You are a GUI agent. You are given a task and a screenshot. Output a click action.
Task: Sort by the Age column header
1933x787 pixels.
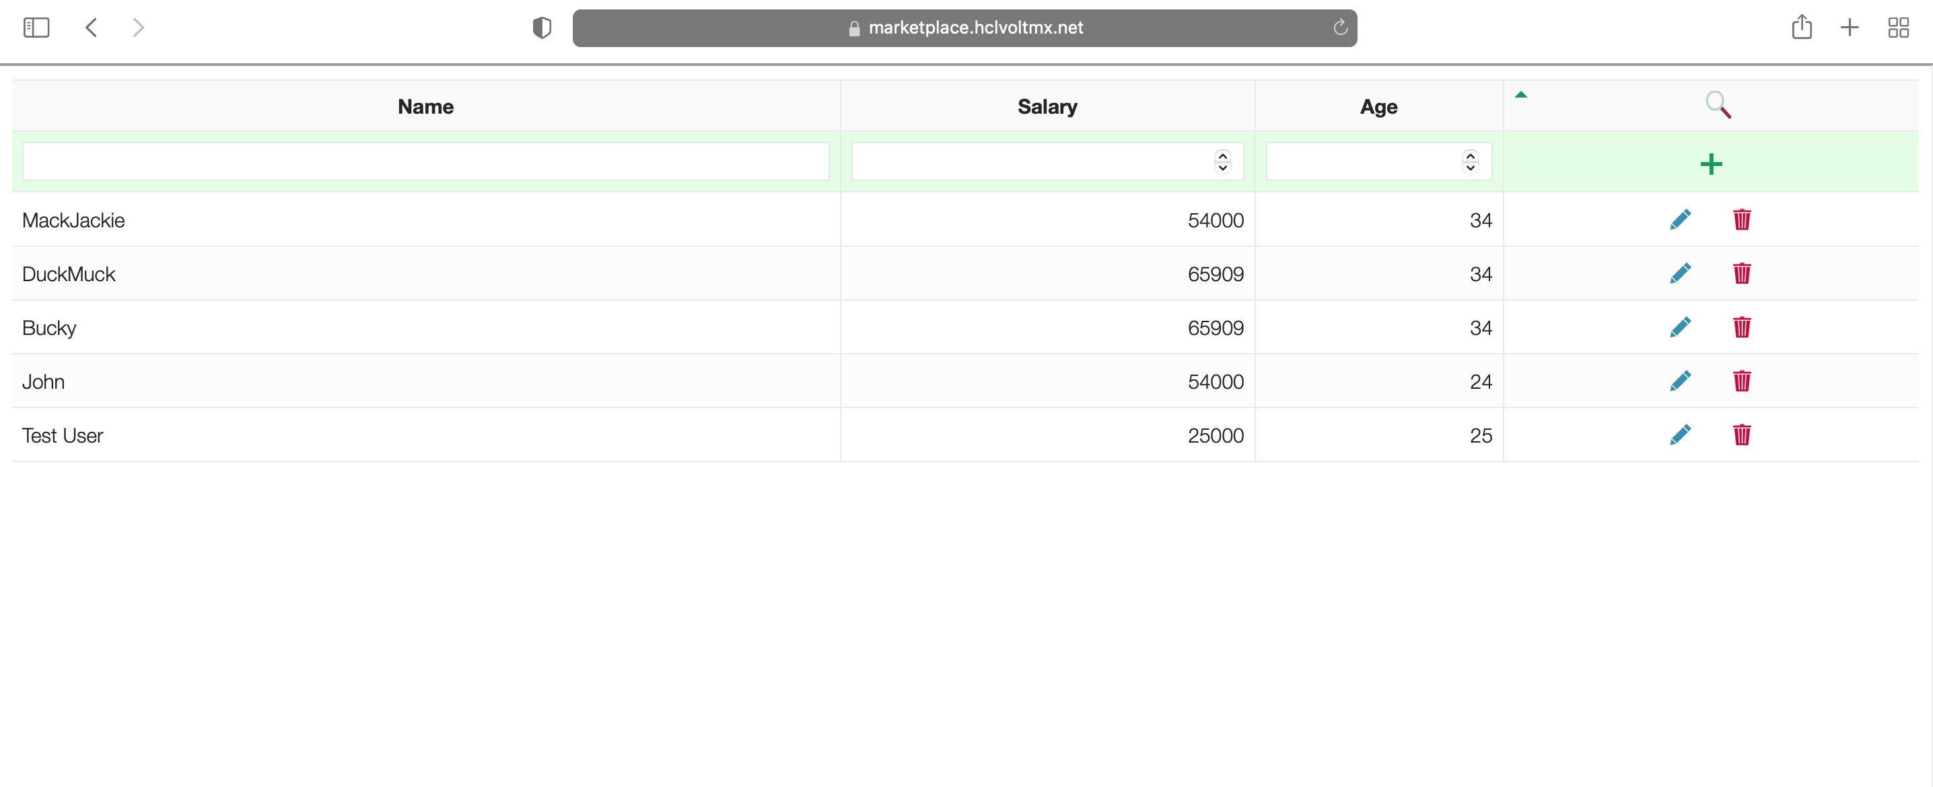[x=1378, y=106]
